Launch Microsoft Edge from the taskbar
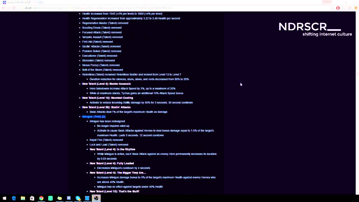The height and width of the screenshot is (202, 359). coord(14,198)
